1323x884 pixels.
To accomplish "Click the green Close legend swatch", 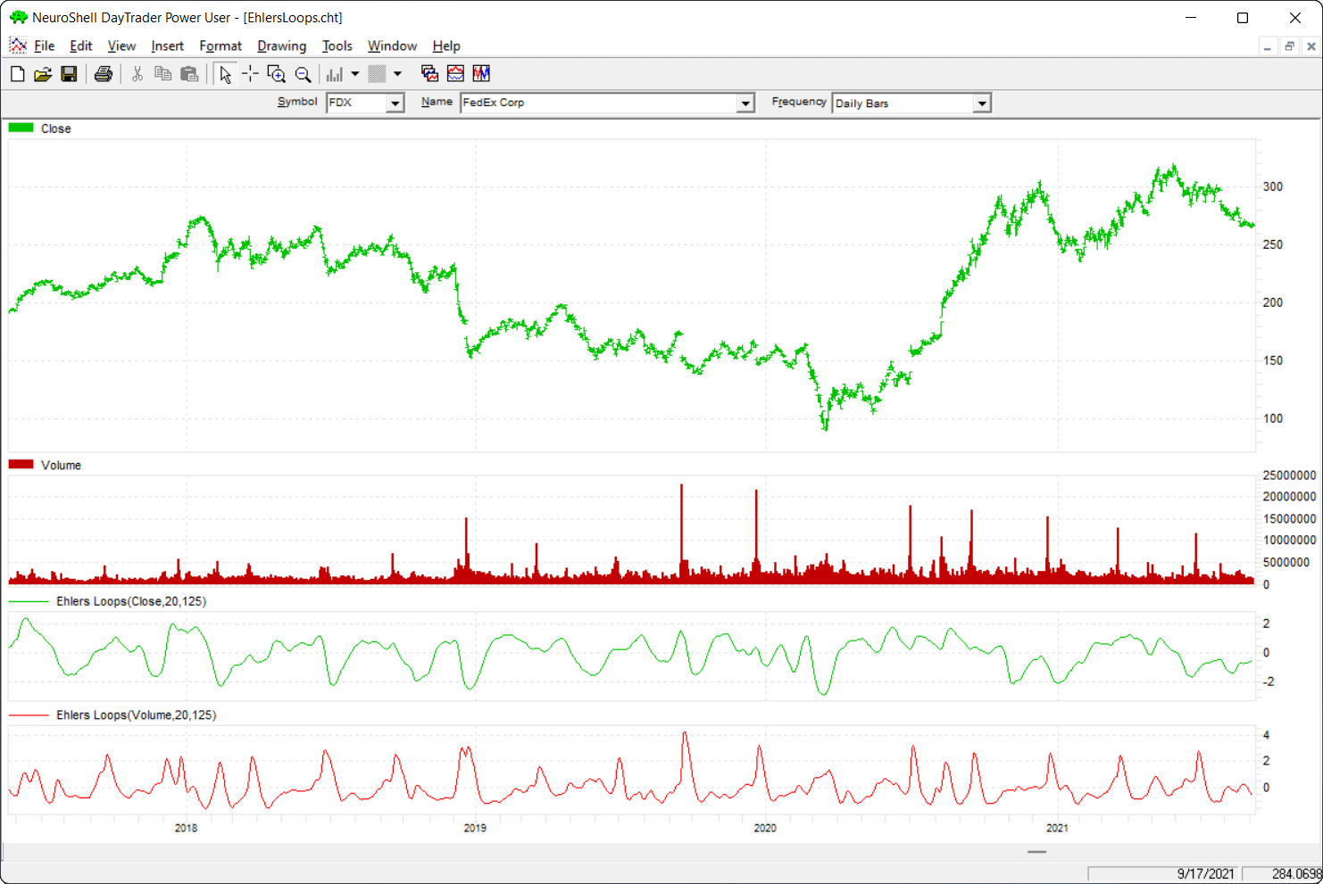I will (21, 128).
